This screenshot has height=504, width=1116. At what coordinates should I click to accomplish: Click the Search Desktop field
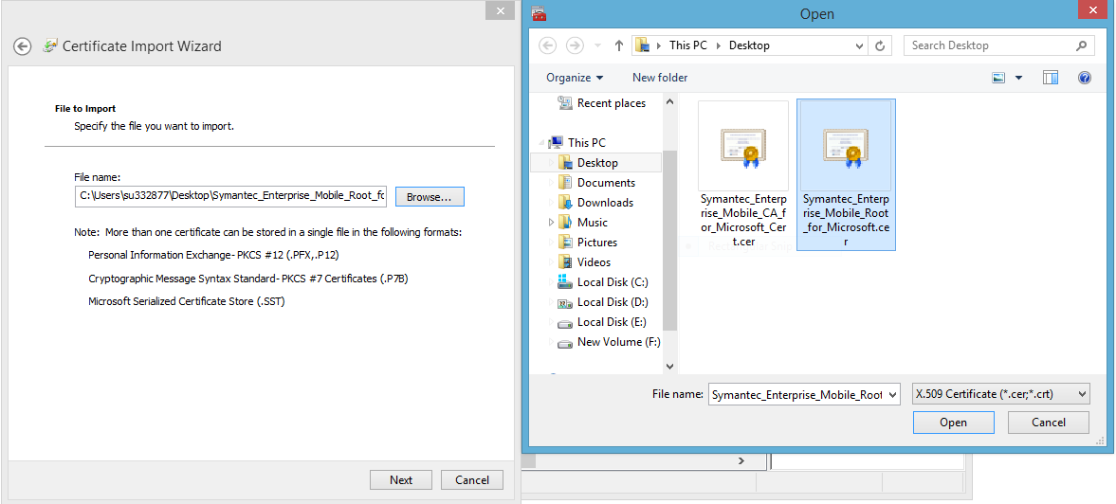(998, 45)
